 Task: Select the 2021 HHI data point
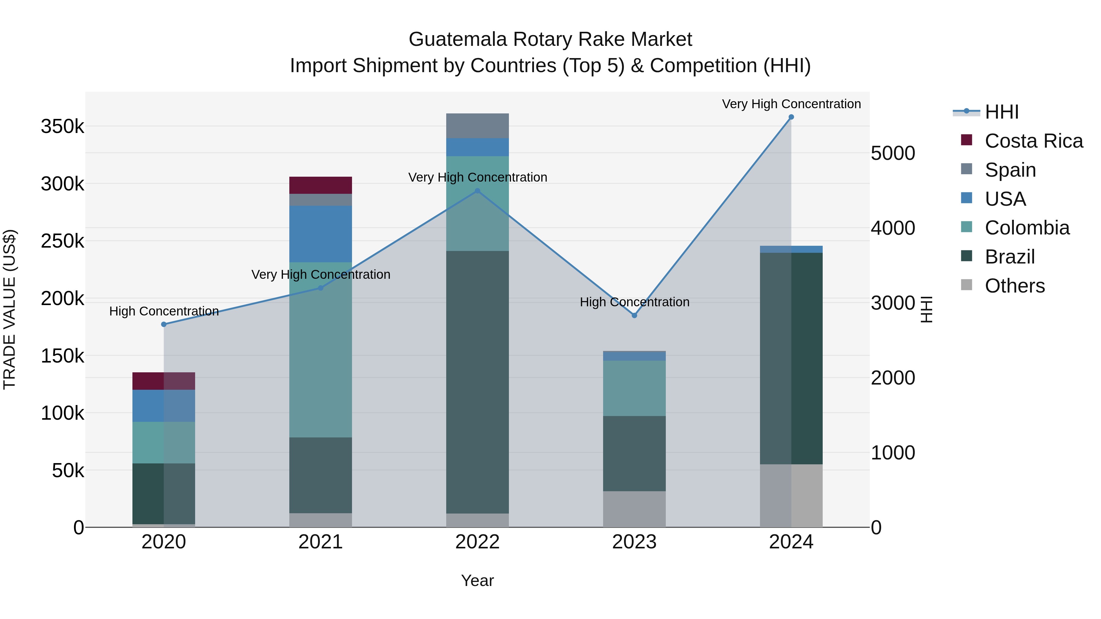321,288
